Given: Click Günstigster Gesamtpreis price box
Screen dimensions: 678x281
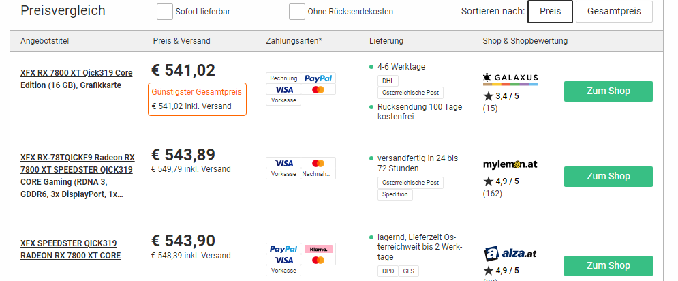Looking at the screenshot, I should [x=197, y=99].
